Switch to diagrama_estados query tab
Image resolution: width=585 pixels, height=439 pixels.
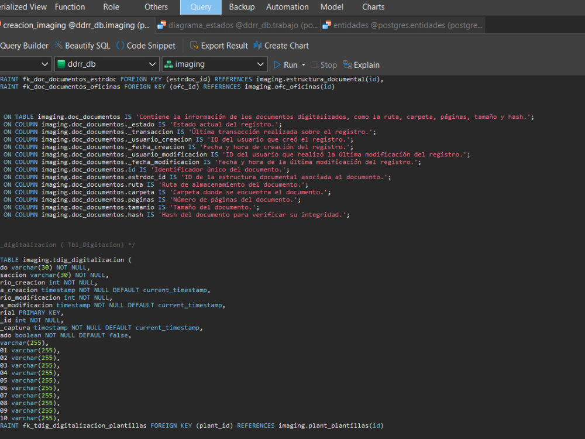click(x=238, y=25)
